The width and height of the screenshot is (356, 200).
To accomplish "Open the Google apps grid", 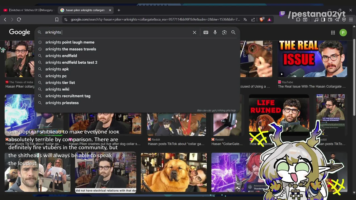I will [x=333, y=32].
